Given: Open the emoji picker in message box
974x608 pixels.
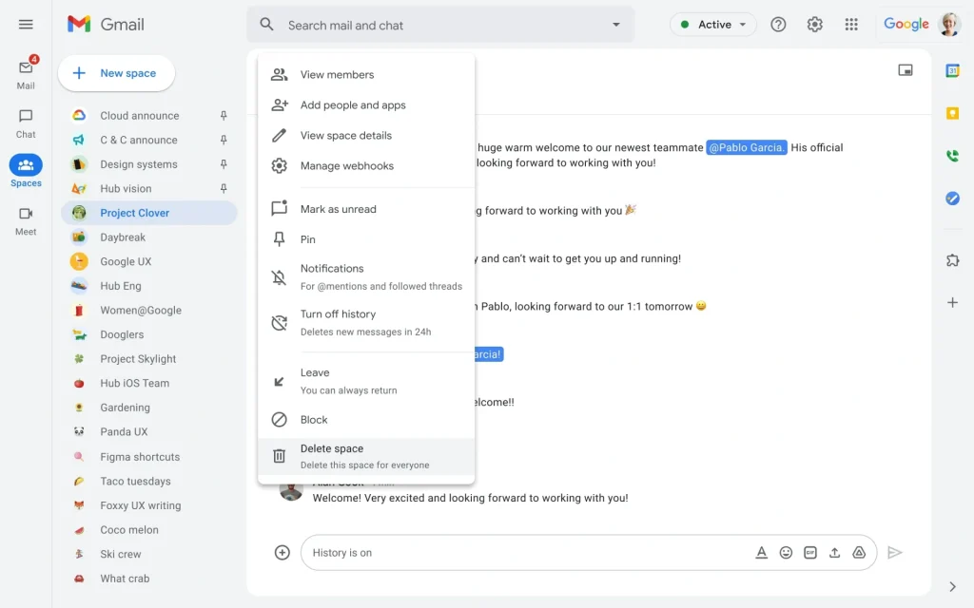Looking at the screenshot, I should point(786,553).
